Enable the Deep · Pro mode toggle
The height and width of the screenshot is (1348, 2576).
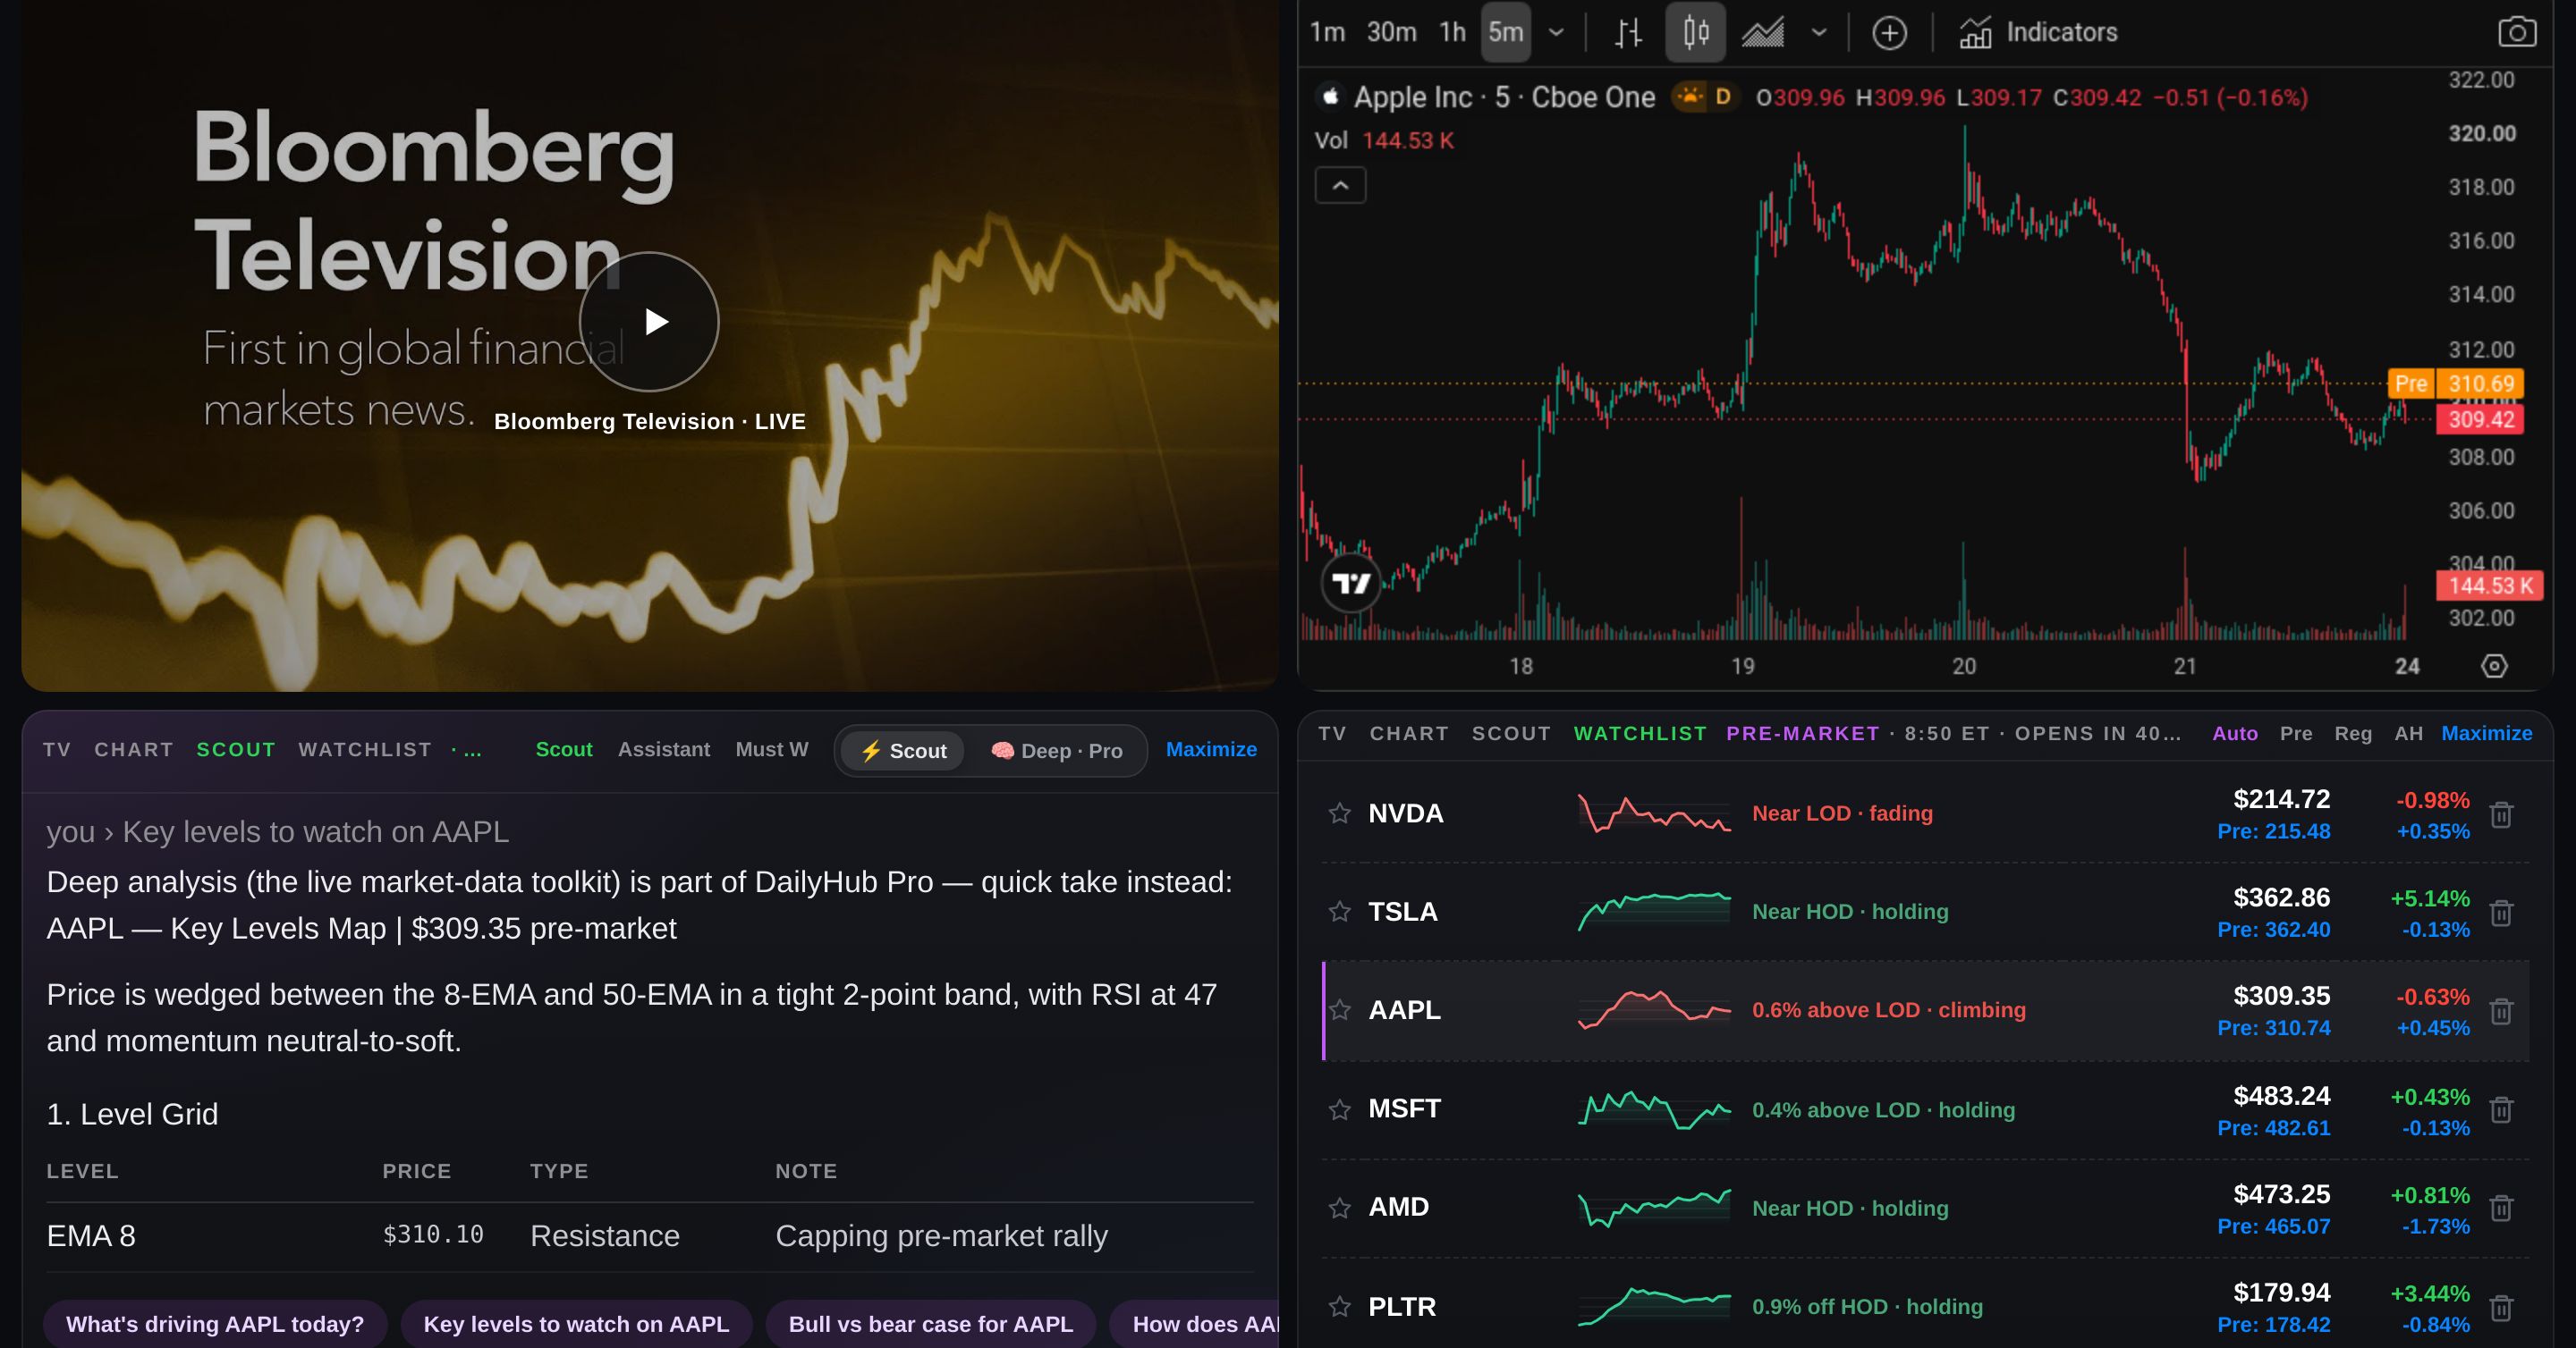click(x=1056, y=751)
